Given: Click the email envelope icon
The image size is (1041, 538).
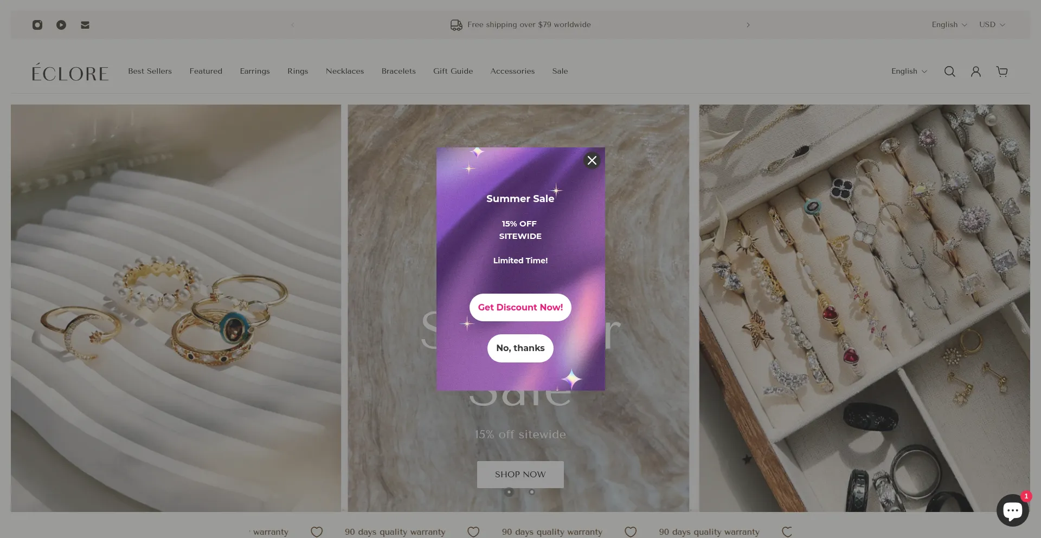Looking at the screenshot, I should [85, 25].
